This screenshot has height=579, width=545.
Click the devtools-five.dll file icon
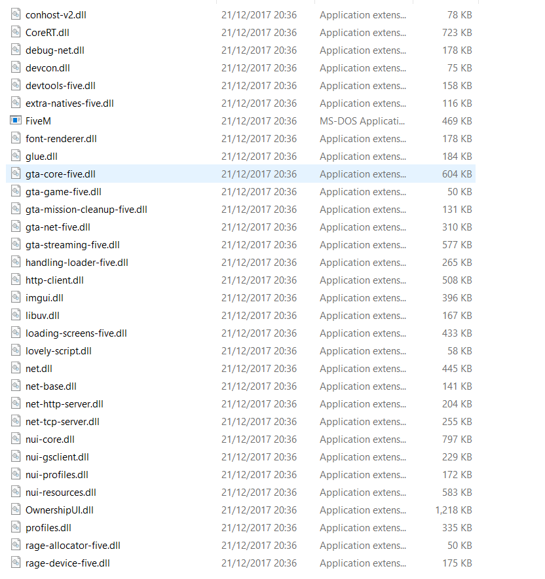click(x=16, y=85)
